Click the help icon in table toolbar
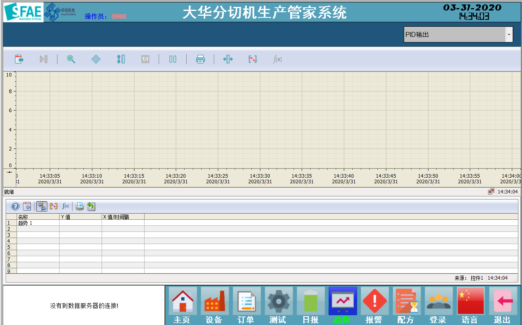522x325 pixels. [x=15, y=206]
